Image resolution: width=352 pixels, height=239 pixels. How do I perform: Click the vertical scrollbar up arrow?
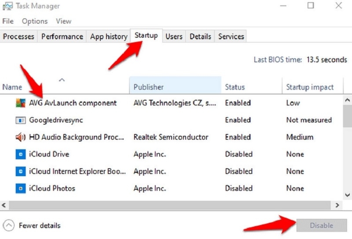348,100
